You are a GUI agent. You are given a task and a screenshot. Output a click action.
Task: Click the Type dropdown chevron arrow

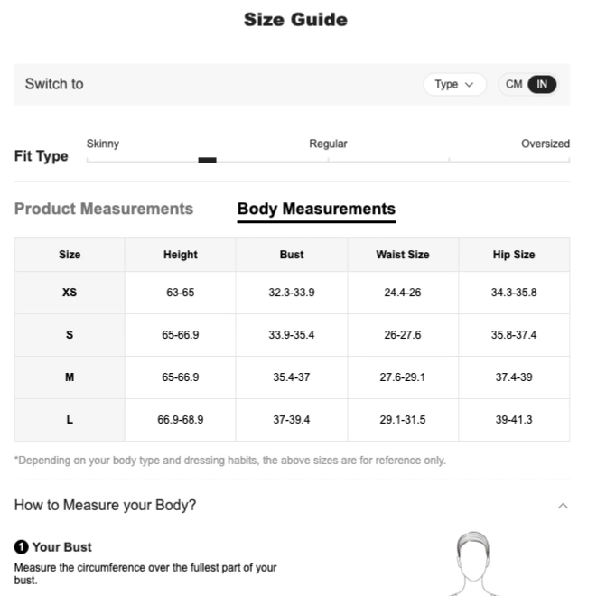[x=469, y=85]
